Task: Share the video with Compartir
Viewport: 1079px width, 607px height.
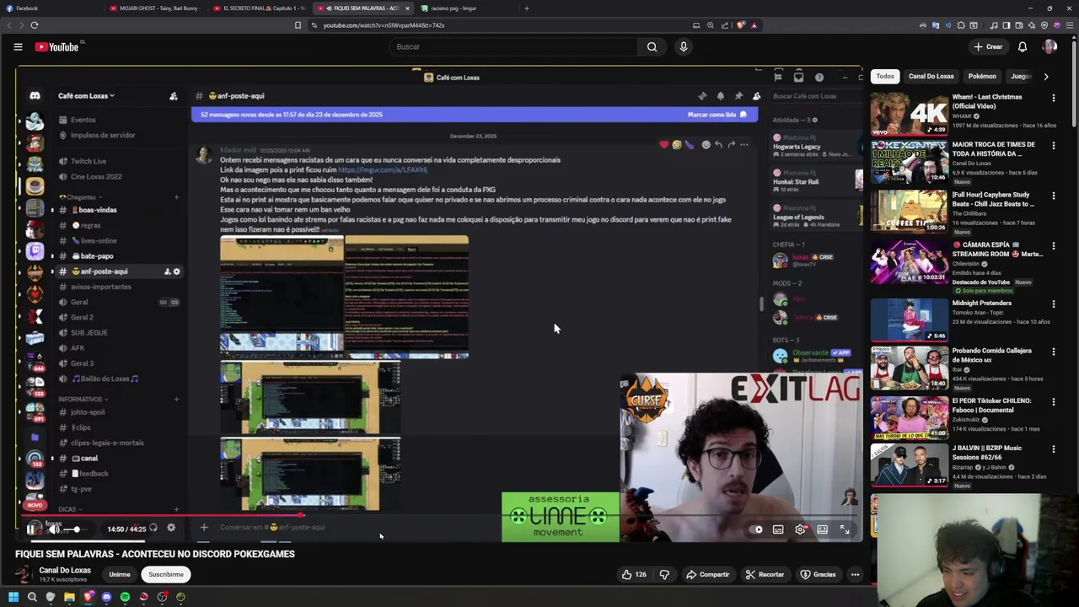Action: coord(707,575)
